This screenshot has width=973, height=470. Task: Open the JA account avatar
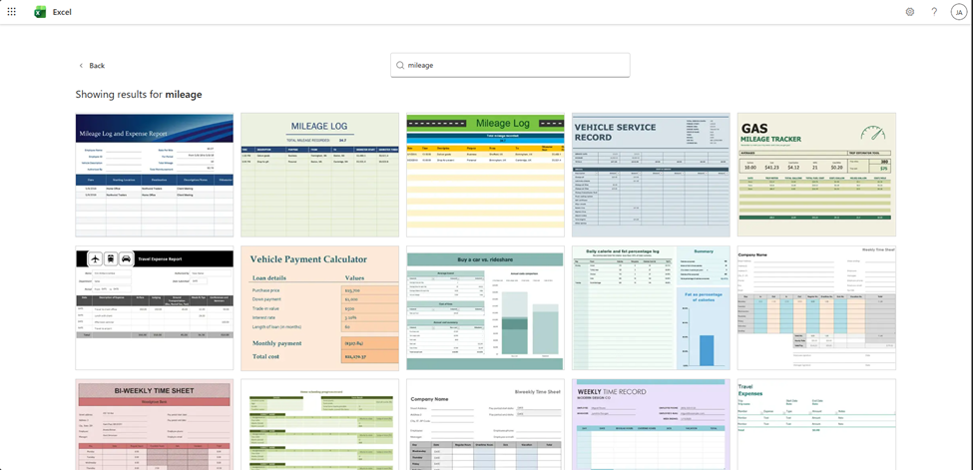click(958, 12)
